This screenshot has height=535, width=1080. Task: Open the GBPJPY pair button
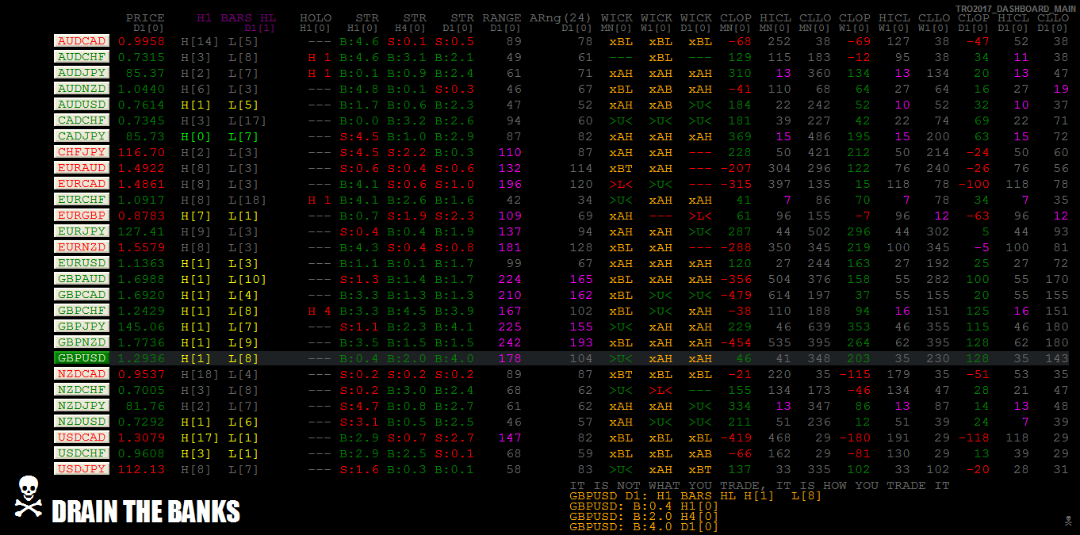(x=82, y=327)
